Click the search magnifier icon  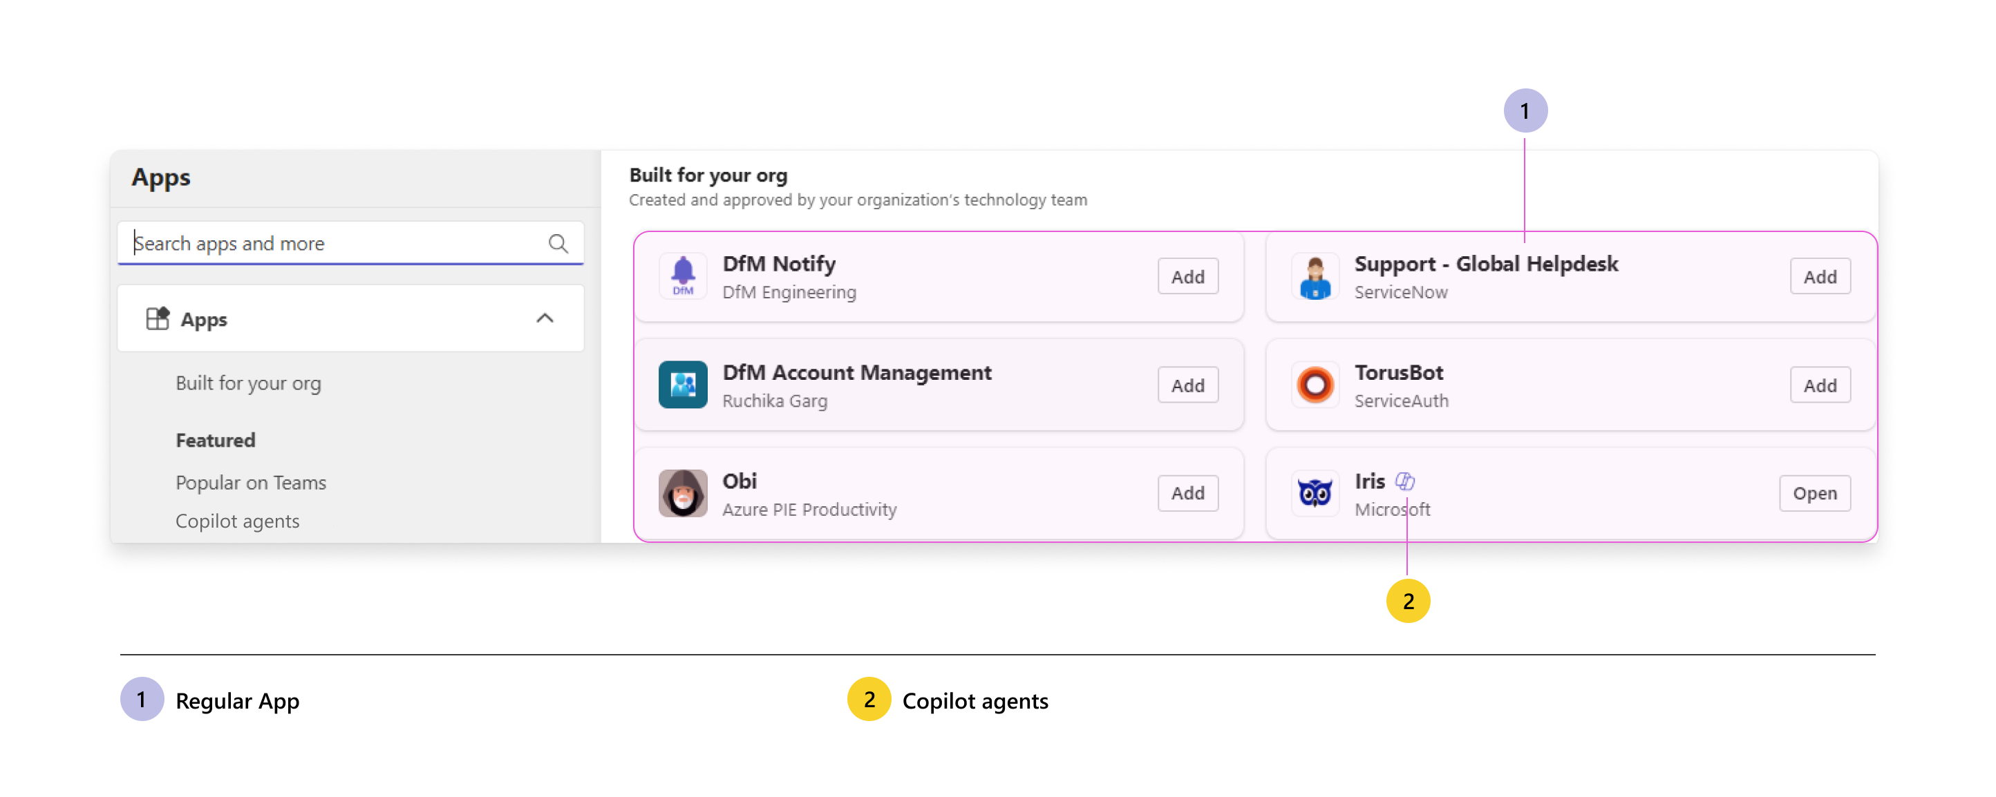(x=558, y=244)
